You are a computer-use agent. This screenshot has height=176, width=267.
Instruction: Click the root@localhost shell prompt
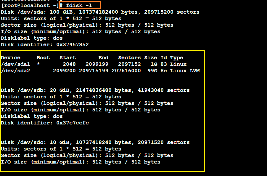pos(30,5)
